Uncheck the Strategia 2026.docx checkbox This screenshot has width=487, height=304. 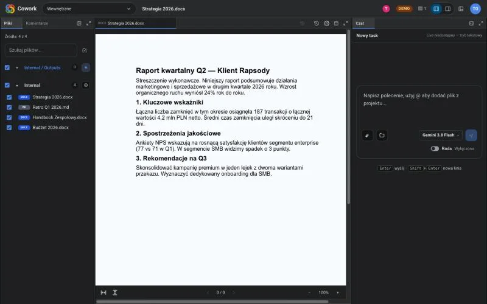click(9, 97)
